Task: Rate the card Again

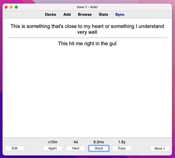Action: pyautogui.click(x=53, y=148)
